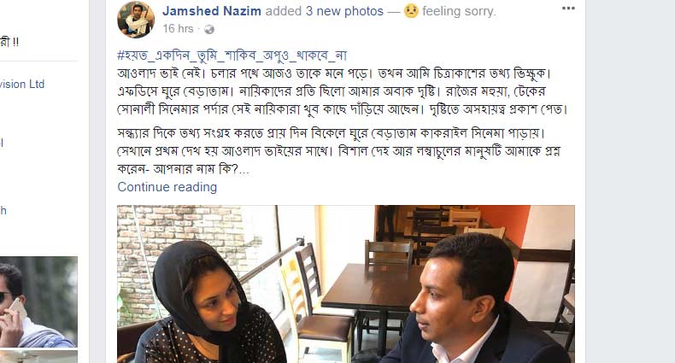Open Jamshed Nazim's profile name link

[x=211, y=11]
